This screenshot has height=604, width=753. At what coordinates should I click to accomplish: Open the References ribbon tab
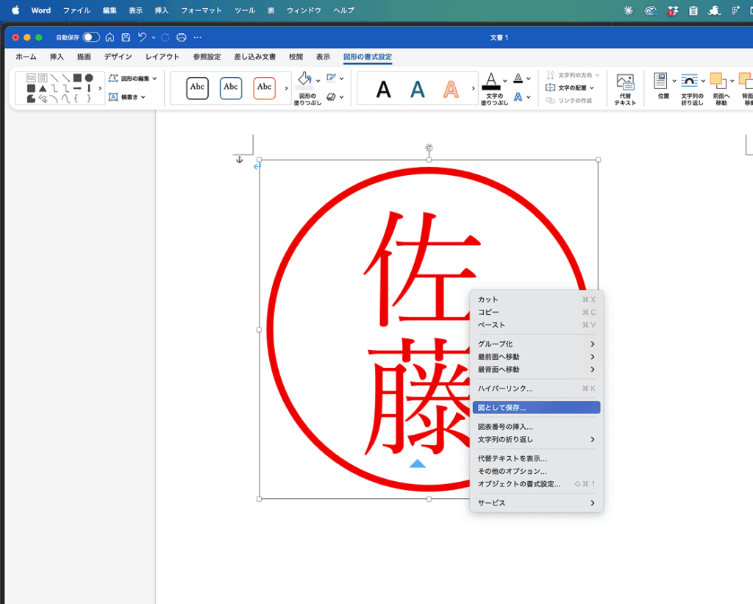pyautogui.click(x=207, y=57)
